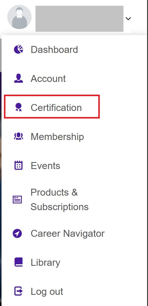This screenshot has width=148, height=306.
Task: Go to Membership page
Action: point(57,137)
